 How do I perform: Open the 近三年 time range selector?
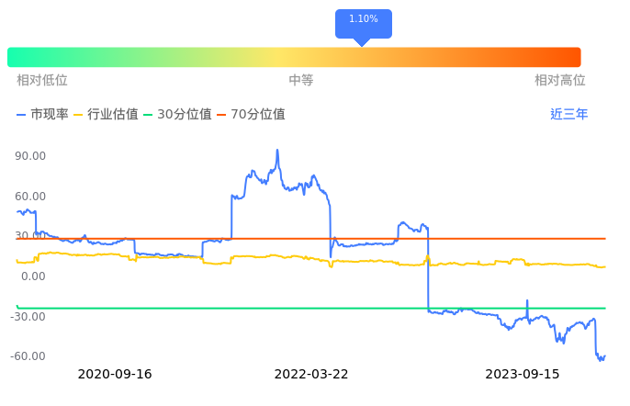coord(568,115)
